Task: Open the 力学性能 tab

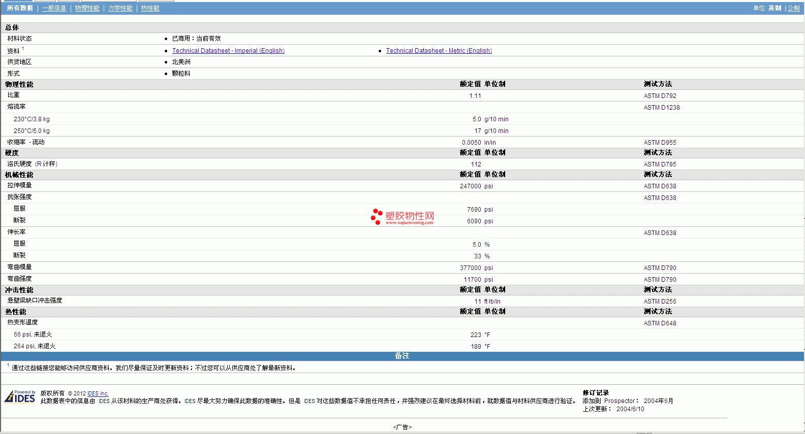Action: click(x=120, y=8)
